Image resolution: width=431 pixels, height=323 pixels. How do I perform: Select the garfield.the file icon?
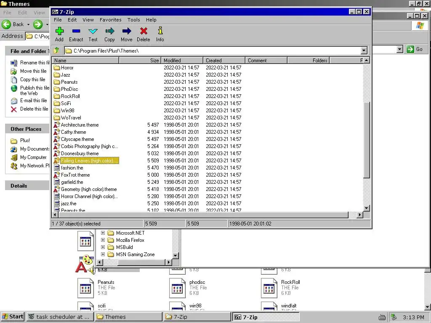pyautogui.click(x=57, y=182)
